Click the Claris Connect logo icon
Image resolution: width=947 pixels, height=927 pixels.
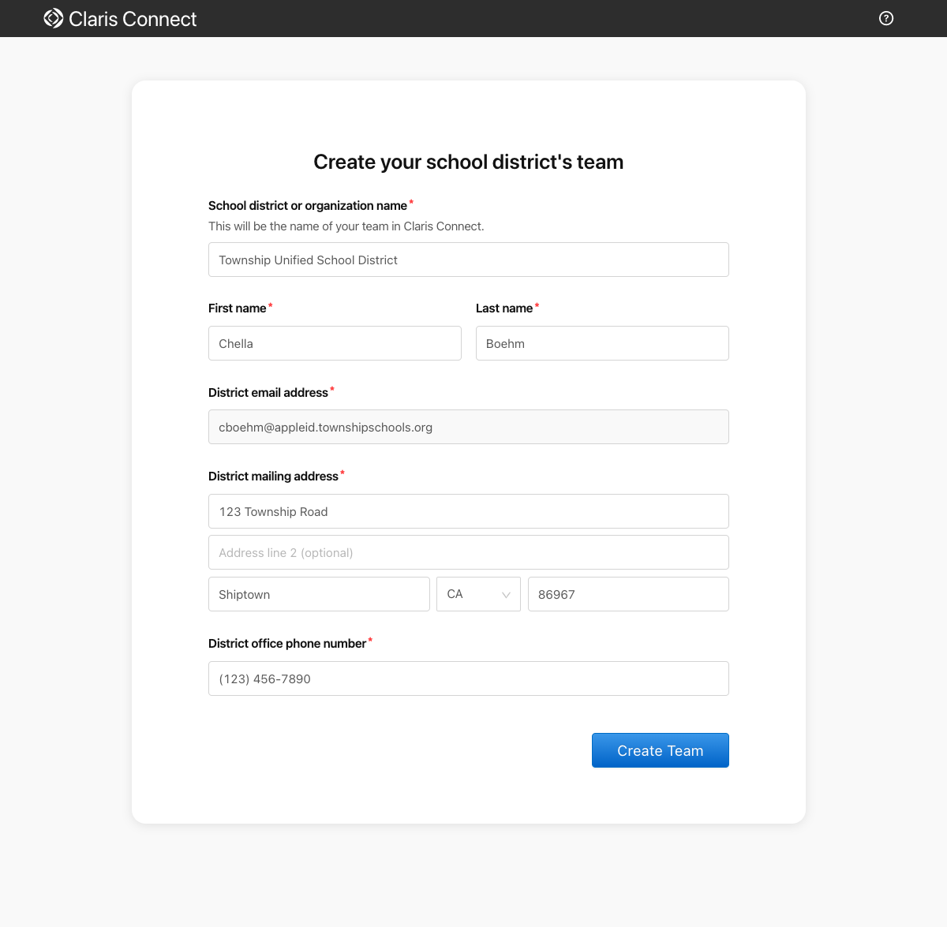[x=53, y=18]
